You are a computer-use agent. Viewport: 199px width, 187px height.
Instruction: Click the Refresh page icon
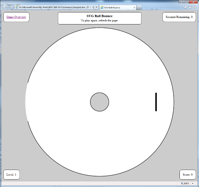click(x=93, y=7)
